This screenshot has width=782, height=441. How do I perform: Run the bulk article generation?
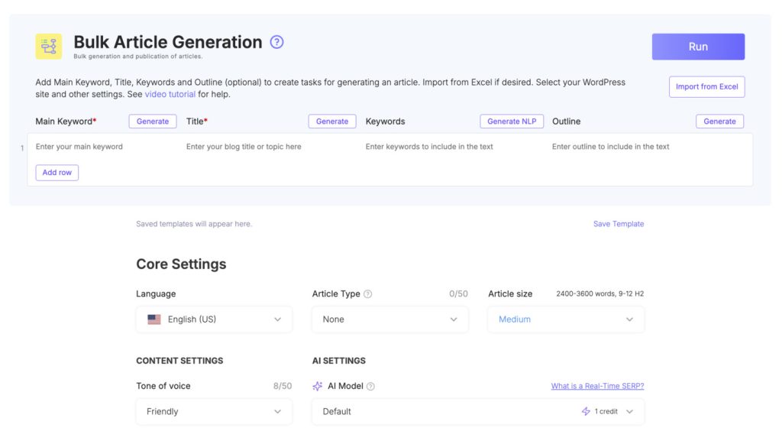point(698,47)
